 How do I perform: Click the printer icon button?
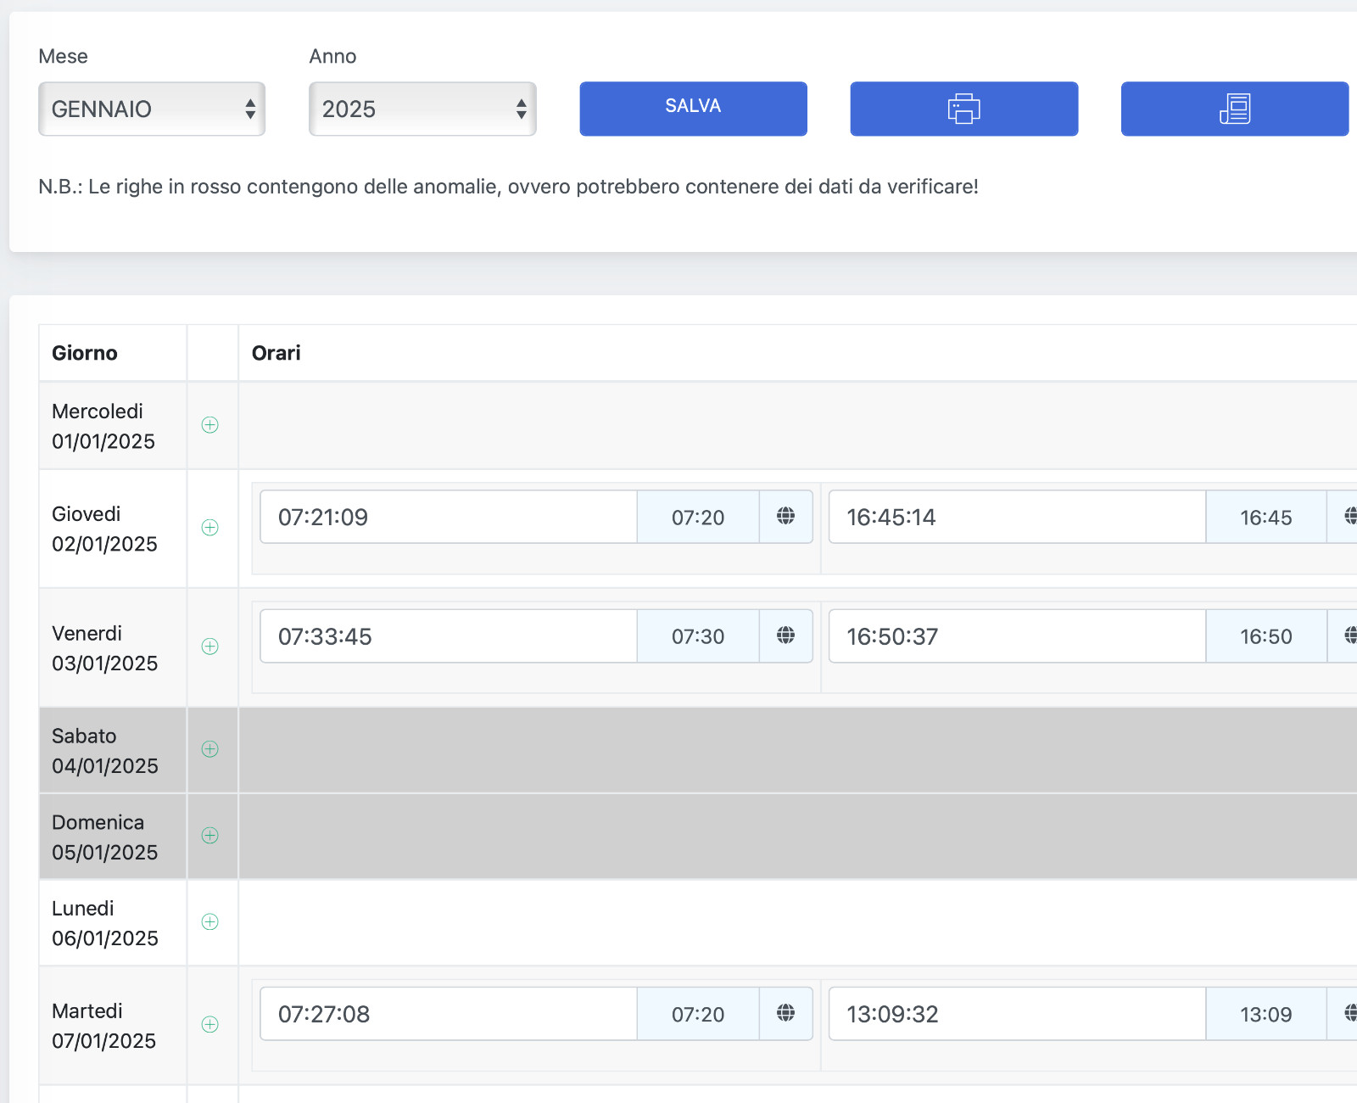coord(963,109)
